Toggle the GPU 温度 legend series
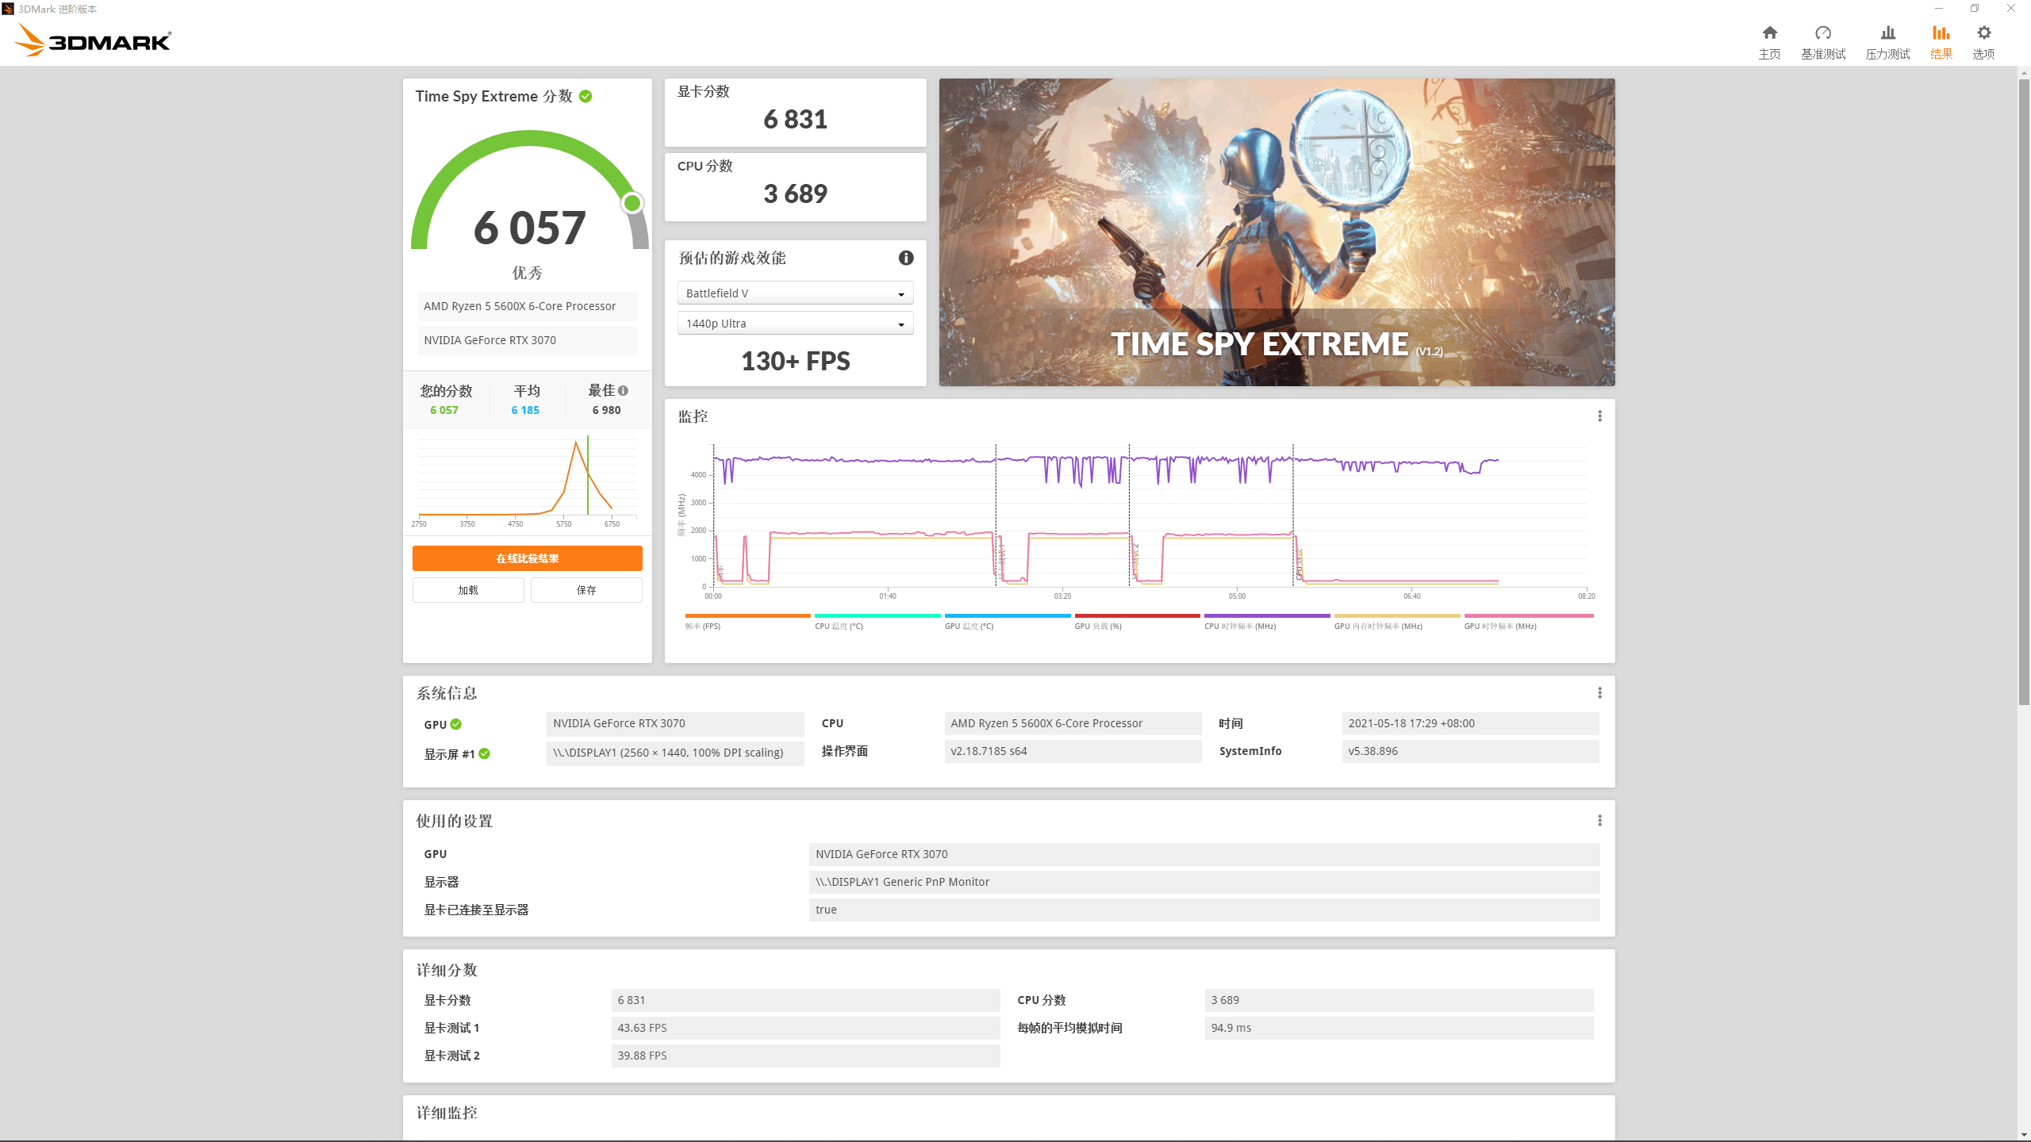 click(1007, 622)
